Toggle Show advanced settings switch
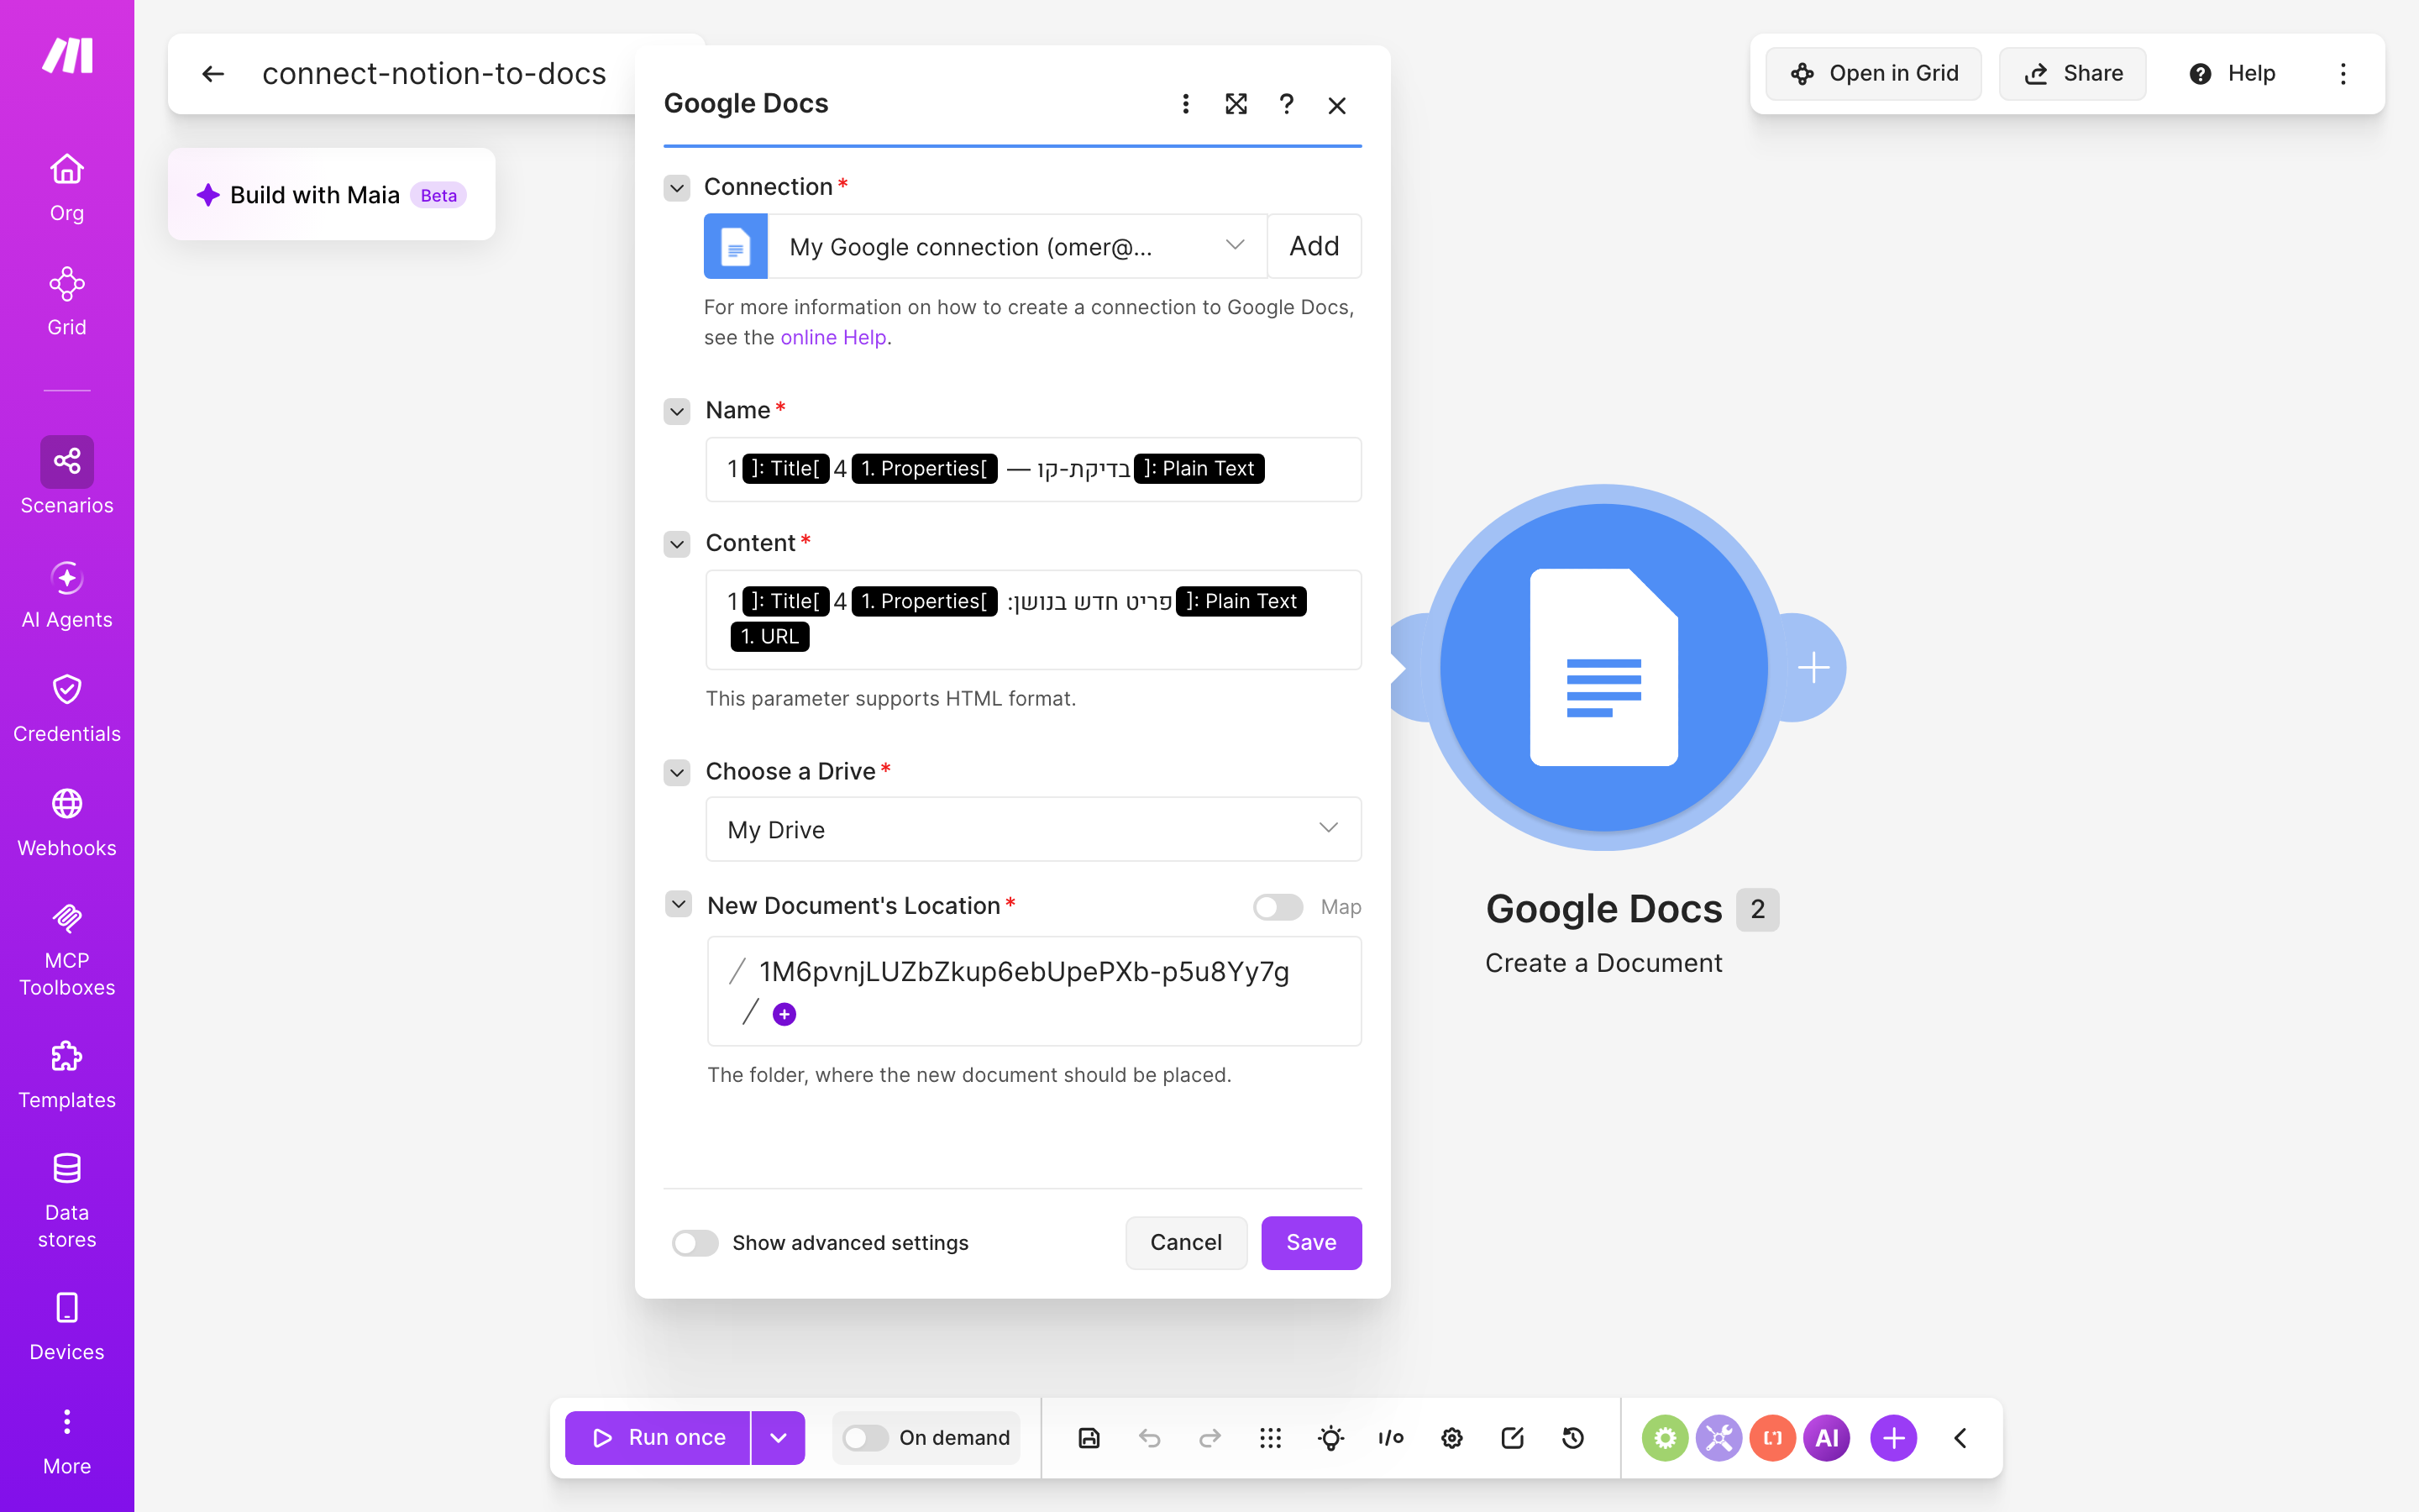This screenshot has width=2419, height=1512. (695, 1243)
